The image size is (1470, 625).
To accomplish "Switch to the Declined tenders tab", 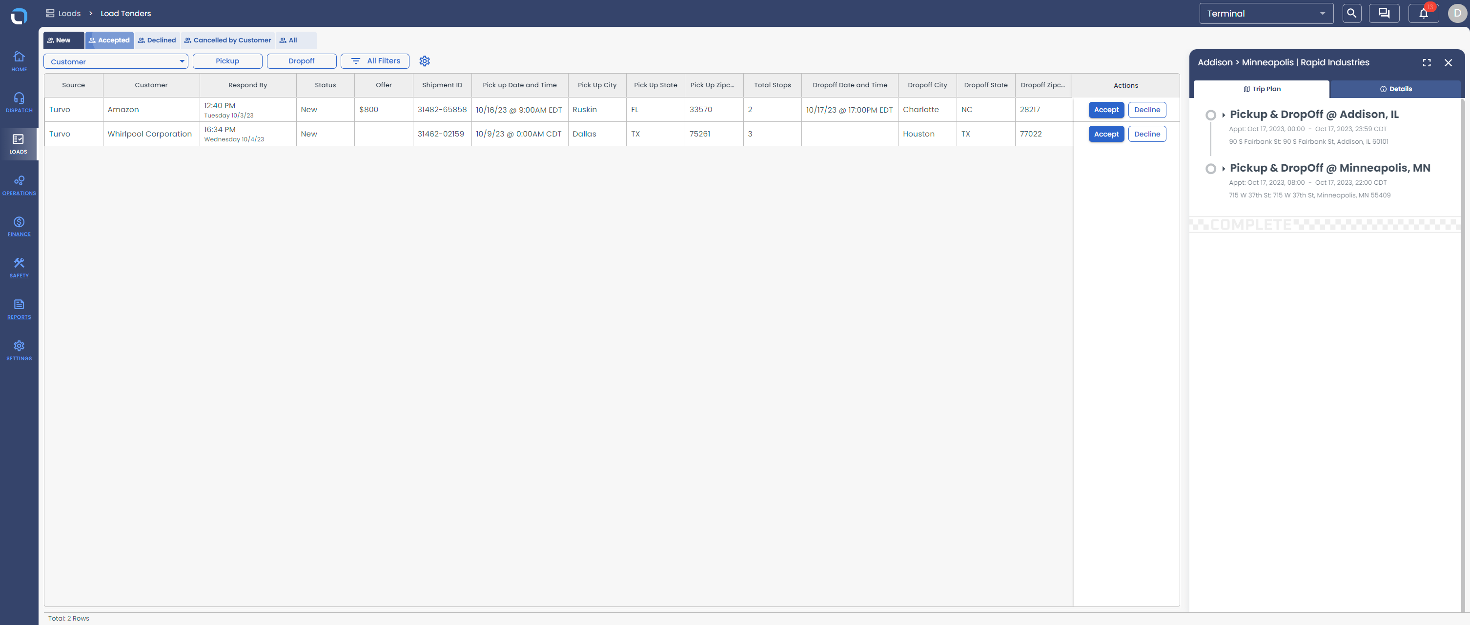I will 157,40.
